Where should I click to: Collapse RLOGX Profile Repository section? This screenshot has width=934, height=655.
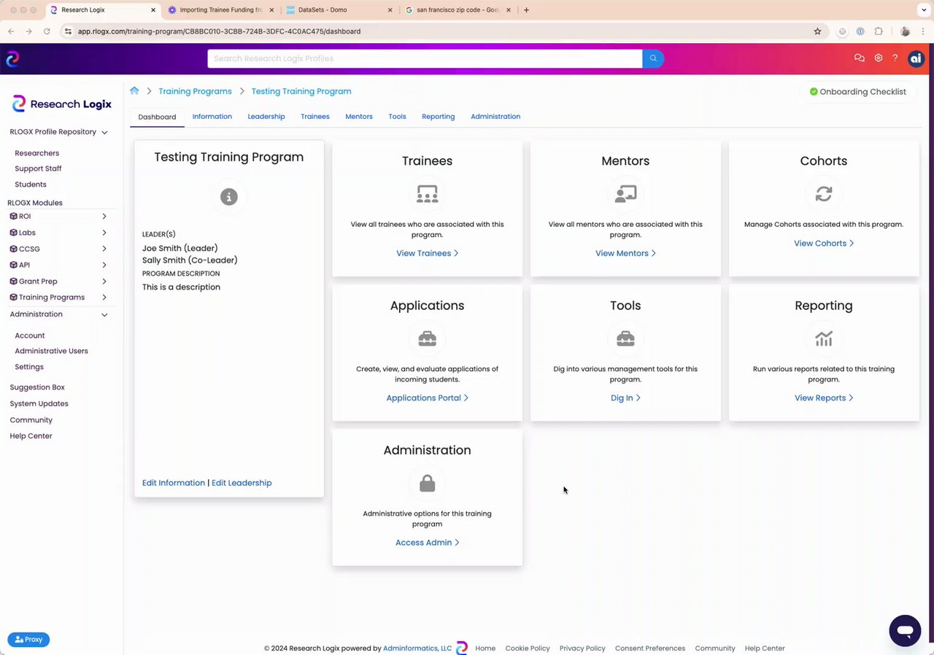pyautogui.click(x=104, y=133)
